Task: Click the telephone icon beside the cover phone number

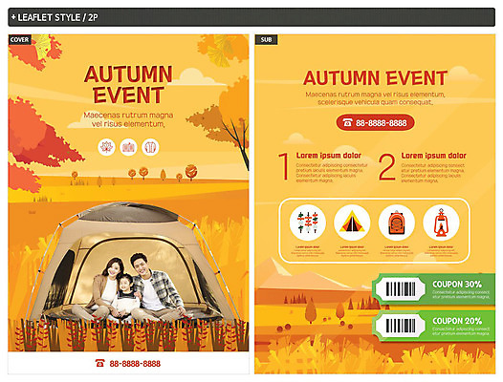Action: coord(99,363)
